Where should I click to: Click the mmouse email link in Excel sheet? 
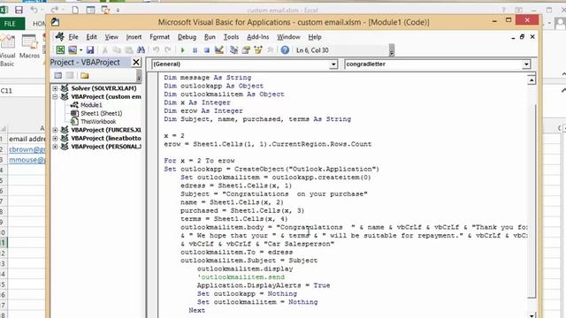click(27, 160)
